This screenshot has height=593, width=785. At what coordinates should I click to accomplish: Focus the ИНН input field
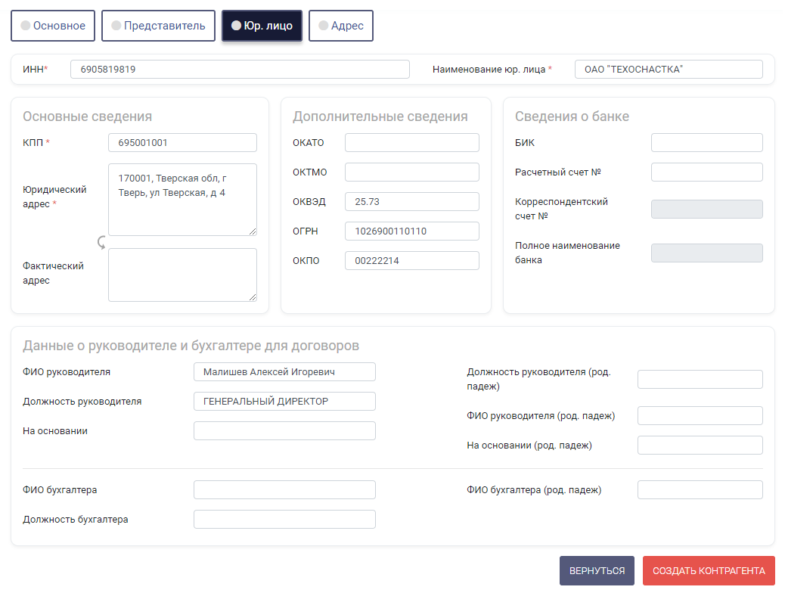pos(240,69)
